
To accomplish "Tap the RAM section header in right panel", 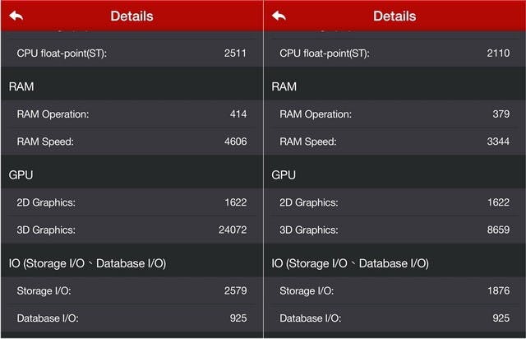I will coord(284,86).
